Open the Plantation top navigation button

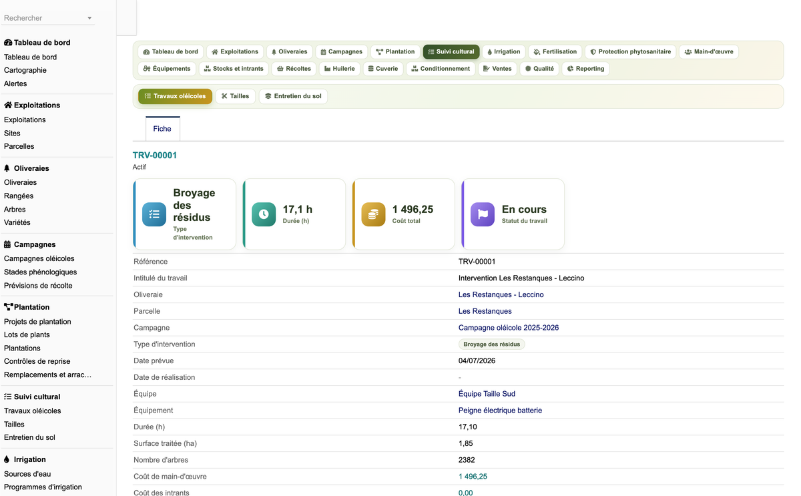point(395,51)
